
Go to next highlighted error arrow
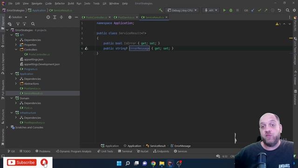290,24
